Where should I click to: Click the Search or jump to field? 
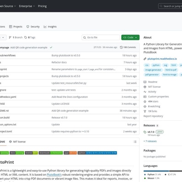(170, 6)
